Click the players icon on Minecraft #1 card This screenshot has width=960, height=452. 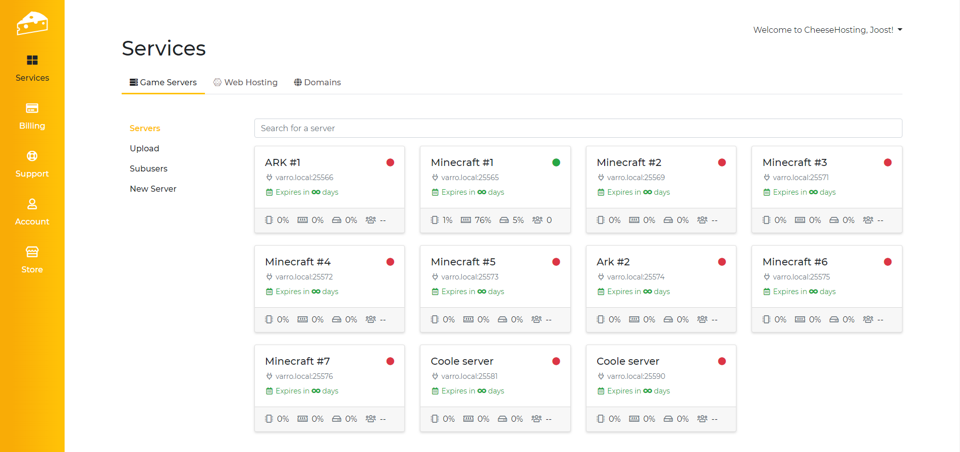pos(537,220)
